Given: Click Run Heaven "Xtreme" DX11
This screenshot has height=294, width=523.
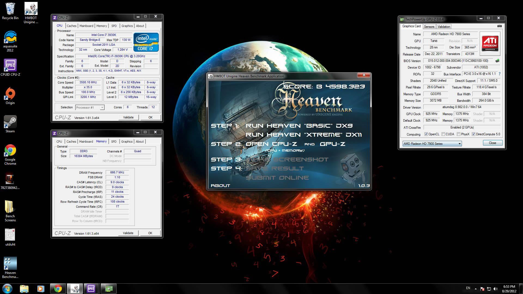Looking at the screenshot, I should point(304,134).
